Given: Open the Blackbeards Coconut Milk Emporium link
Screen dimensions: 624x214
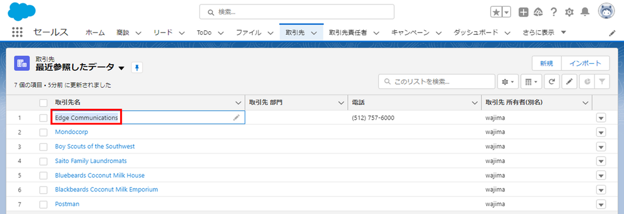Looking at the screenshot, I should click(107, 190).
